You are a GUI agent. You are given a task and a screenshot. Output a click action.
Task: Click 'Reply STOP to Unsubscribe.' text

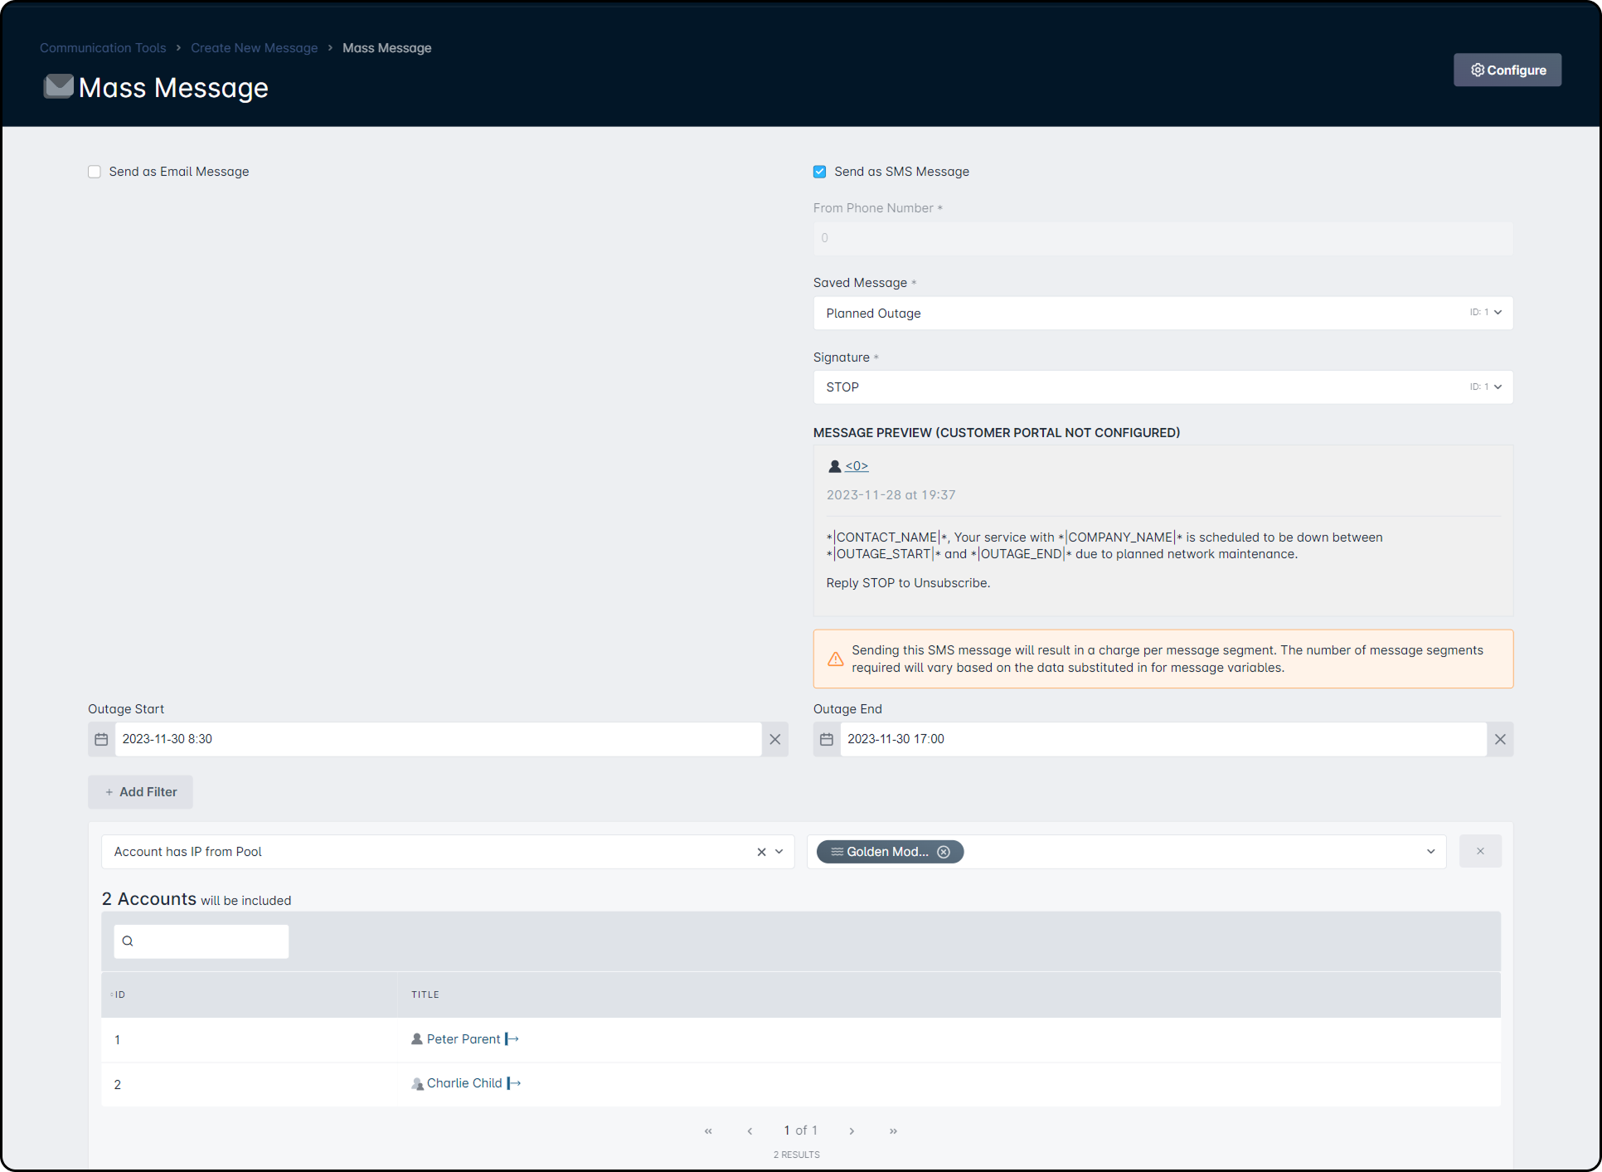908,583
